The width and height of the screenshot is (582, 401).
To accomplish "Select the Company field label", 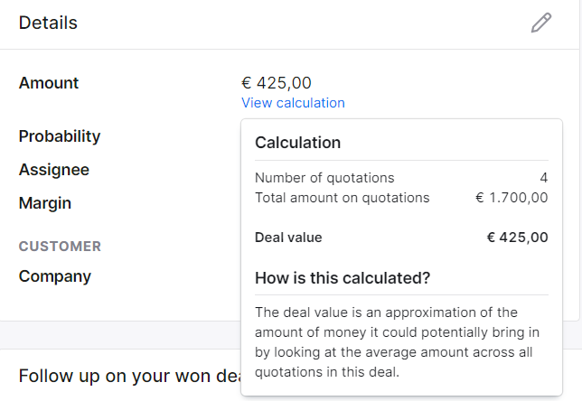I will click(x=55, y=276).
